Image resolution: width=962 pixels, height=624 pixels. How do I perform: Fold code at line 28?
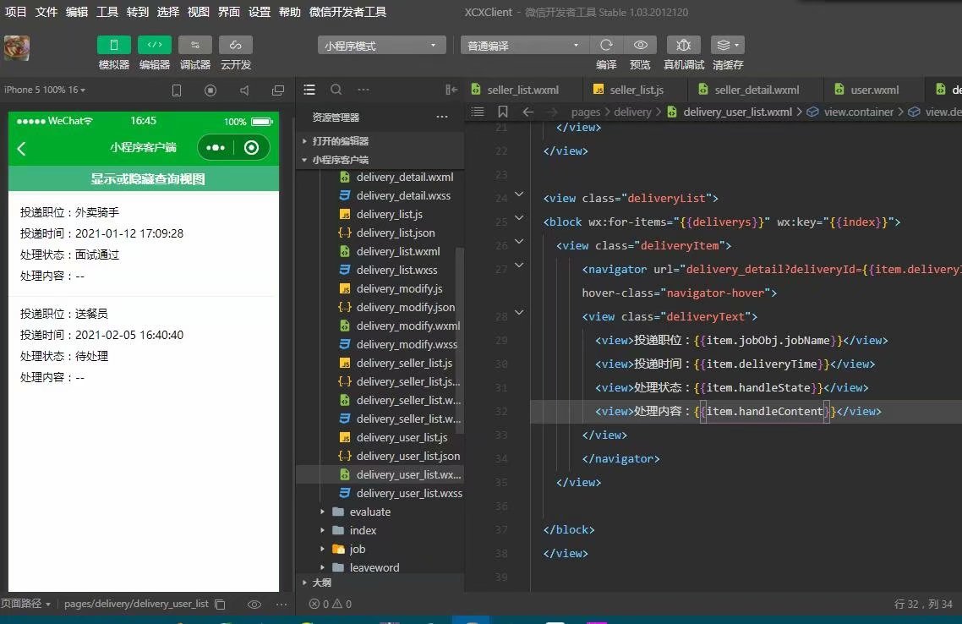(x=519, y=312)
